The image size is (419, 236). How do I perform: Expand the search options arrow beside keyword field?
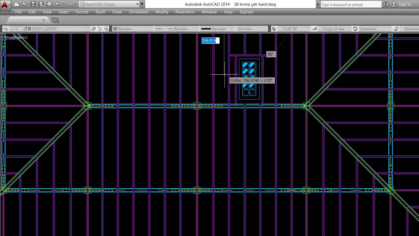pos(318,4)
